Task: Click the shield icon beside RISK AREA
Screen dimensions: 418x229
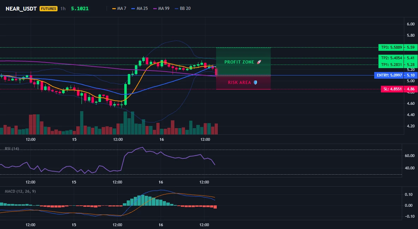Action: click(255, 83)
